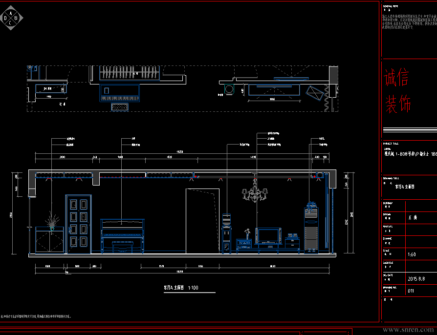Select the upright piano in the elevation

point(123,236)
